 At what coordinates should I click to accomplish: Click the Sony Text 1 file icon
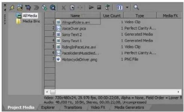pyautogui.click(x=58, y=41)
